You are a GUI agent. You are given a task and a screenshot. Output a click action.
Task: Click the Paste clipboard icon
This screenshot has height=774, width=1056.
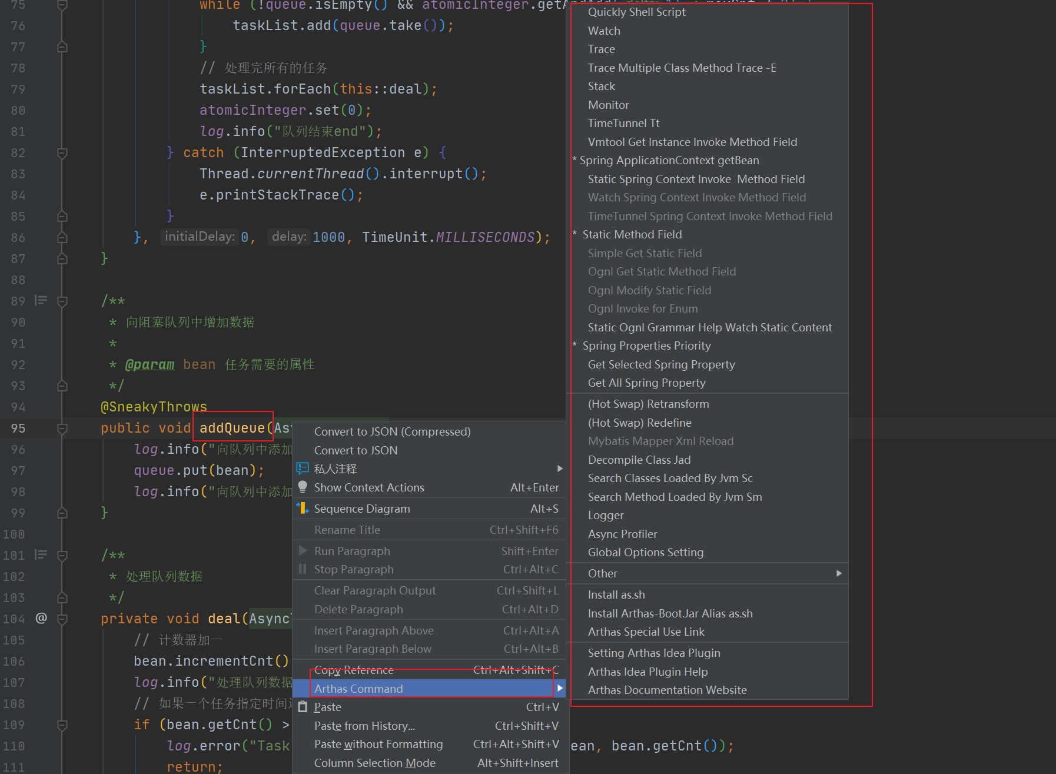pyautogui.click(x=303, y=707)
